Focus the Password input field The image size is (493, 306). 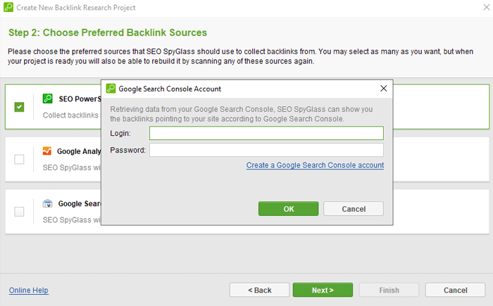click(x=266, y=150)
